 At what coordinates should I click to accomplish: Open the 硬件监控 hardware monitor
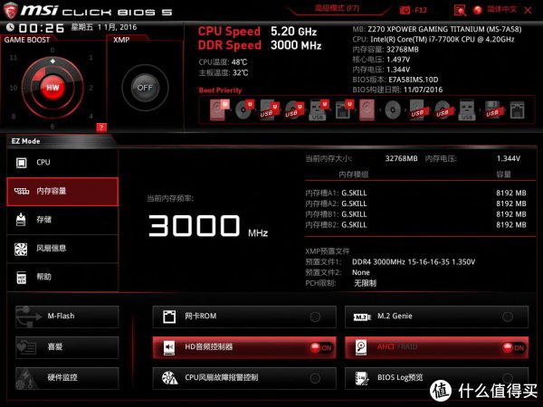tap(67, 377)
